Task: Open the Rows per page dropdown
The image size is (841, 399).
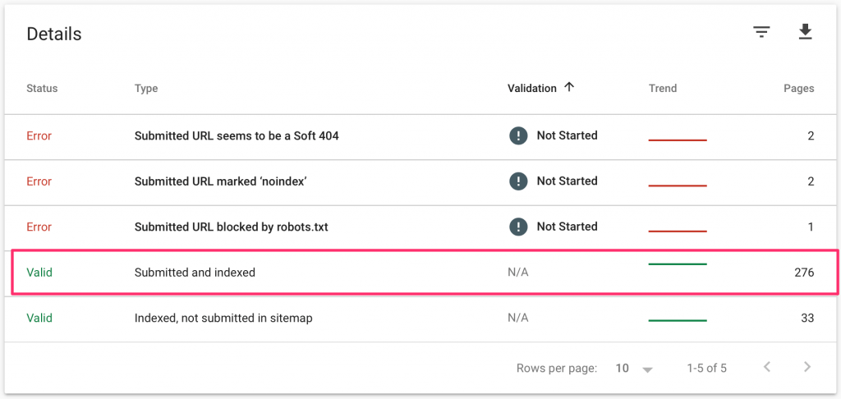Action: pos(634,369)
